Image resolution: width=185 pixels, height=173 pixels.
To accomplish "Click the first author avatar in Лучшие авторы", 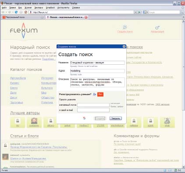I will [18, 121].
